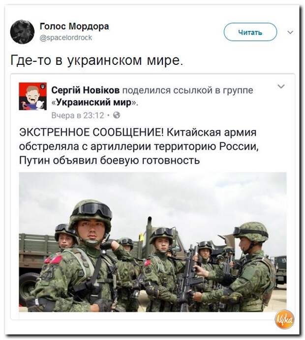The height and width of the screenshot is (340, 305).
Task: Click Сергій Новіков cartoon avatar
Action: (x=33, y=96)
